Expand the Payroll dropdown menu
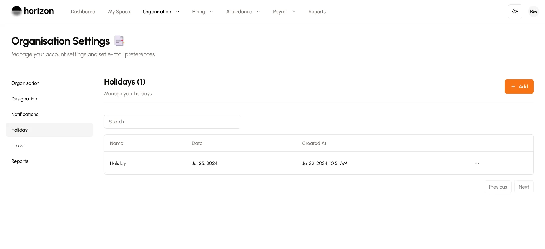This screenshot has height=249, width=545. pyautogui.click(x=284, y=12)
